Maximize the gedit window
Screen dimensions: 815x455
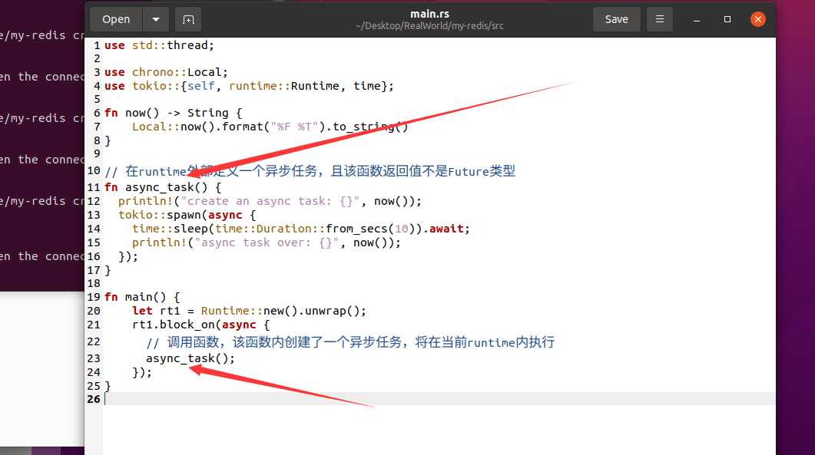727,19
